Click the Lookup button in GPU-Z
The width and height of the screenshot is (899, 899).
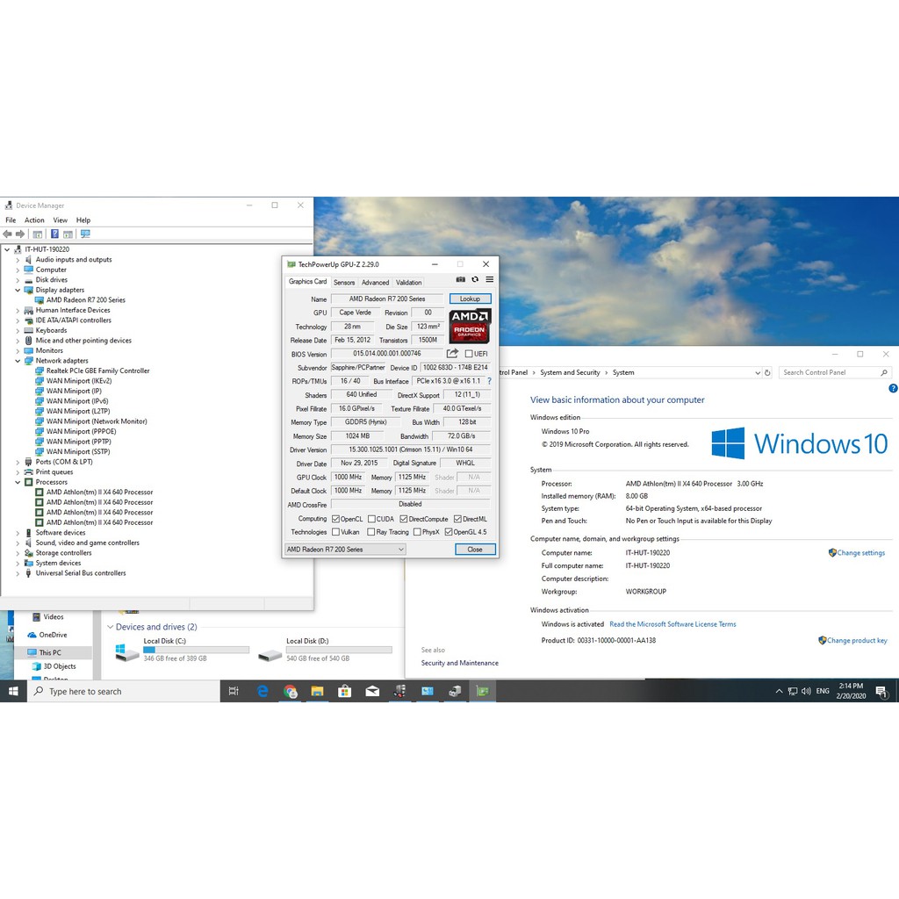point(471,298)
